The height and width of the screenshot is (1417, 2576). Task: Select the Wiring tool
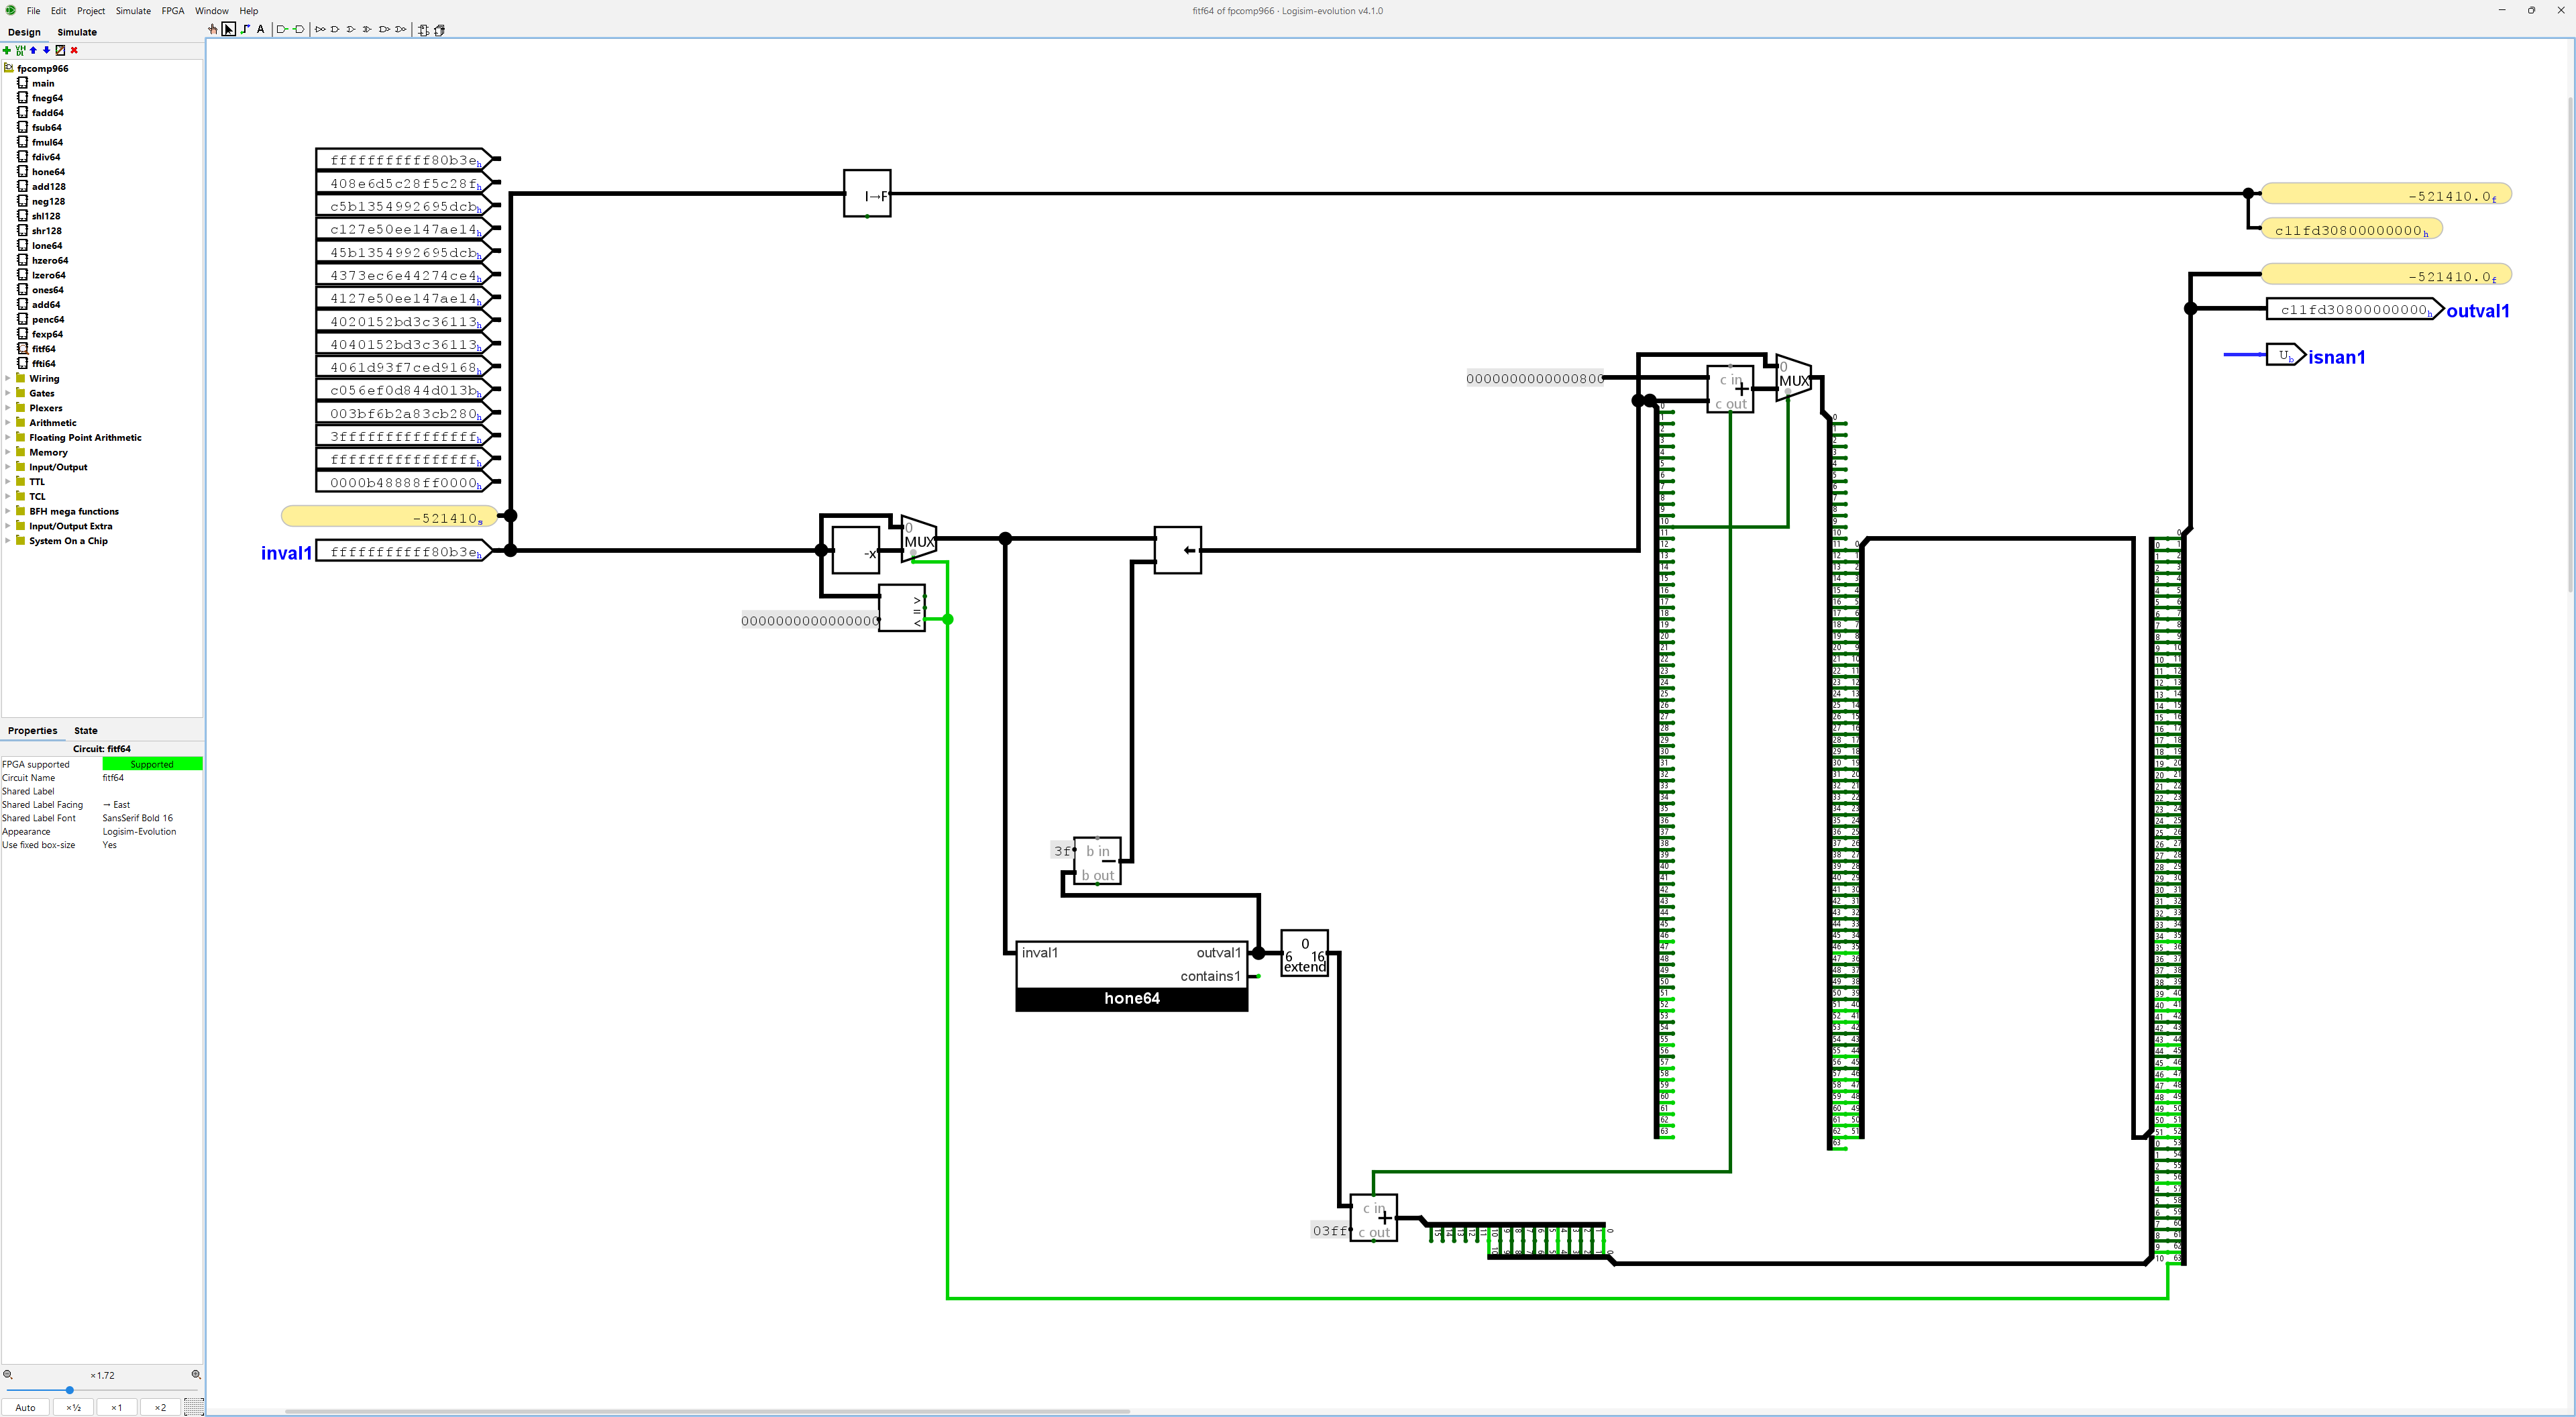click(245, 30)
